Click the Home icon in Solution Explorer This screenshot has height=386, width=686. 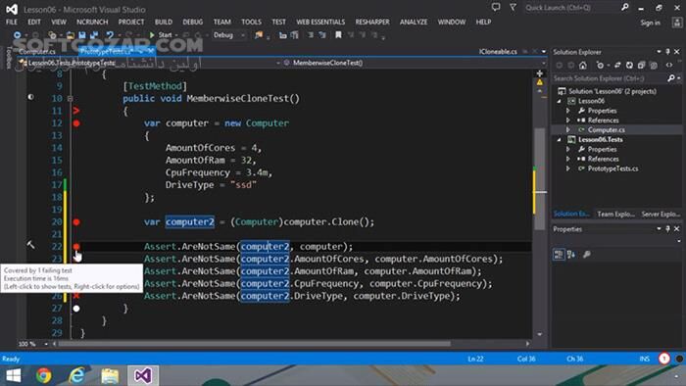coord(583,65)
